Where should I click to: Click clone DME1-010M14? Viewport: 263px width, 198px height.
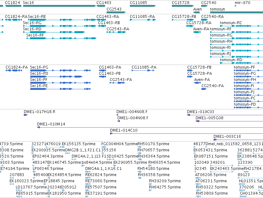point(51,124)
